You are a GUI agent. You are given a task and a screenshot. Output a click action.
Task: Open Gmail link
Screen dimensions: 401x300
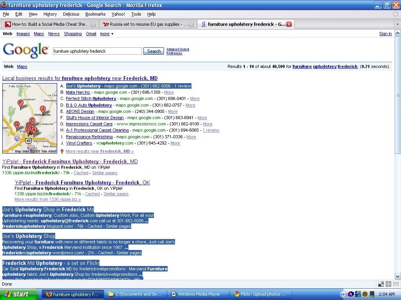point(91,34)
